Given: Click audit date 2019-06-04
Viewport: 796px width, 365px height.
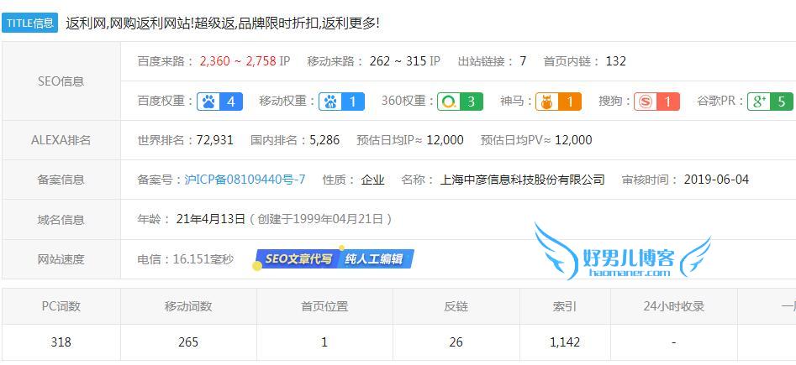Looking at the screenshot, I should 716,180.
